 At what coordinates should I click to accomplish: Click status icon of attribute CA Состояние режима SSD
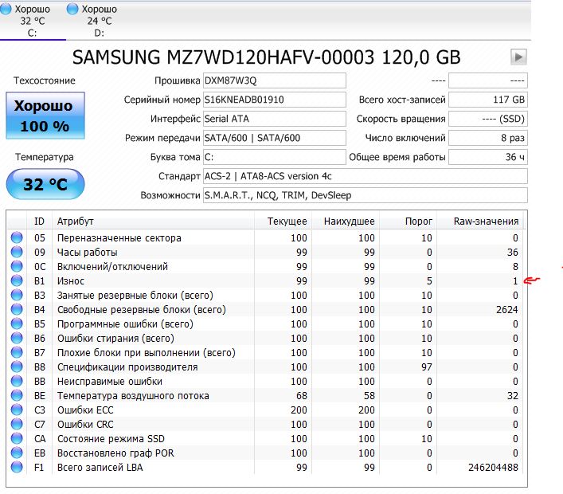coord(17,439)
